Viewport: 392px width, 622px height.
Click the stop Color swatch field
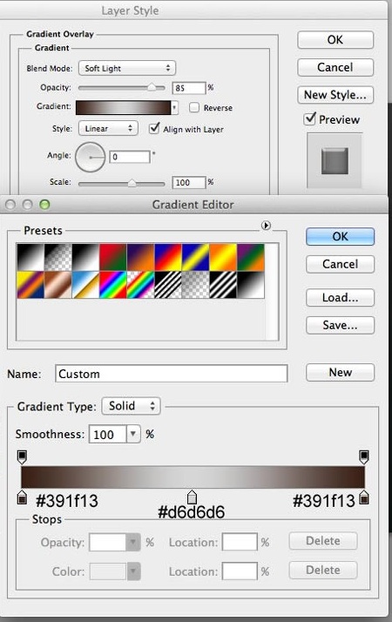coord(108,571)
